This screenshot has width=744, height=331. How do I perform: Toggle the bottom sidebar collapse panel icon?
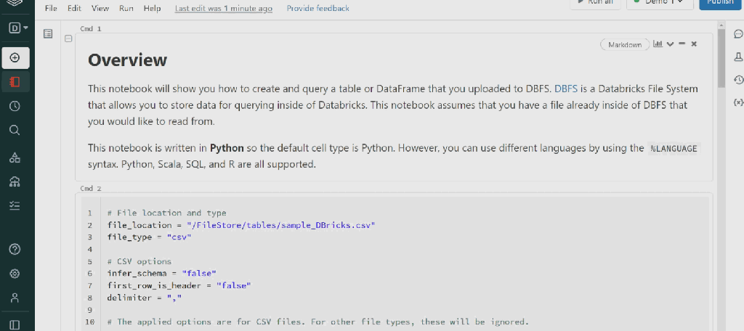tap(15, 324)
